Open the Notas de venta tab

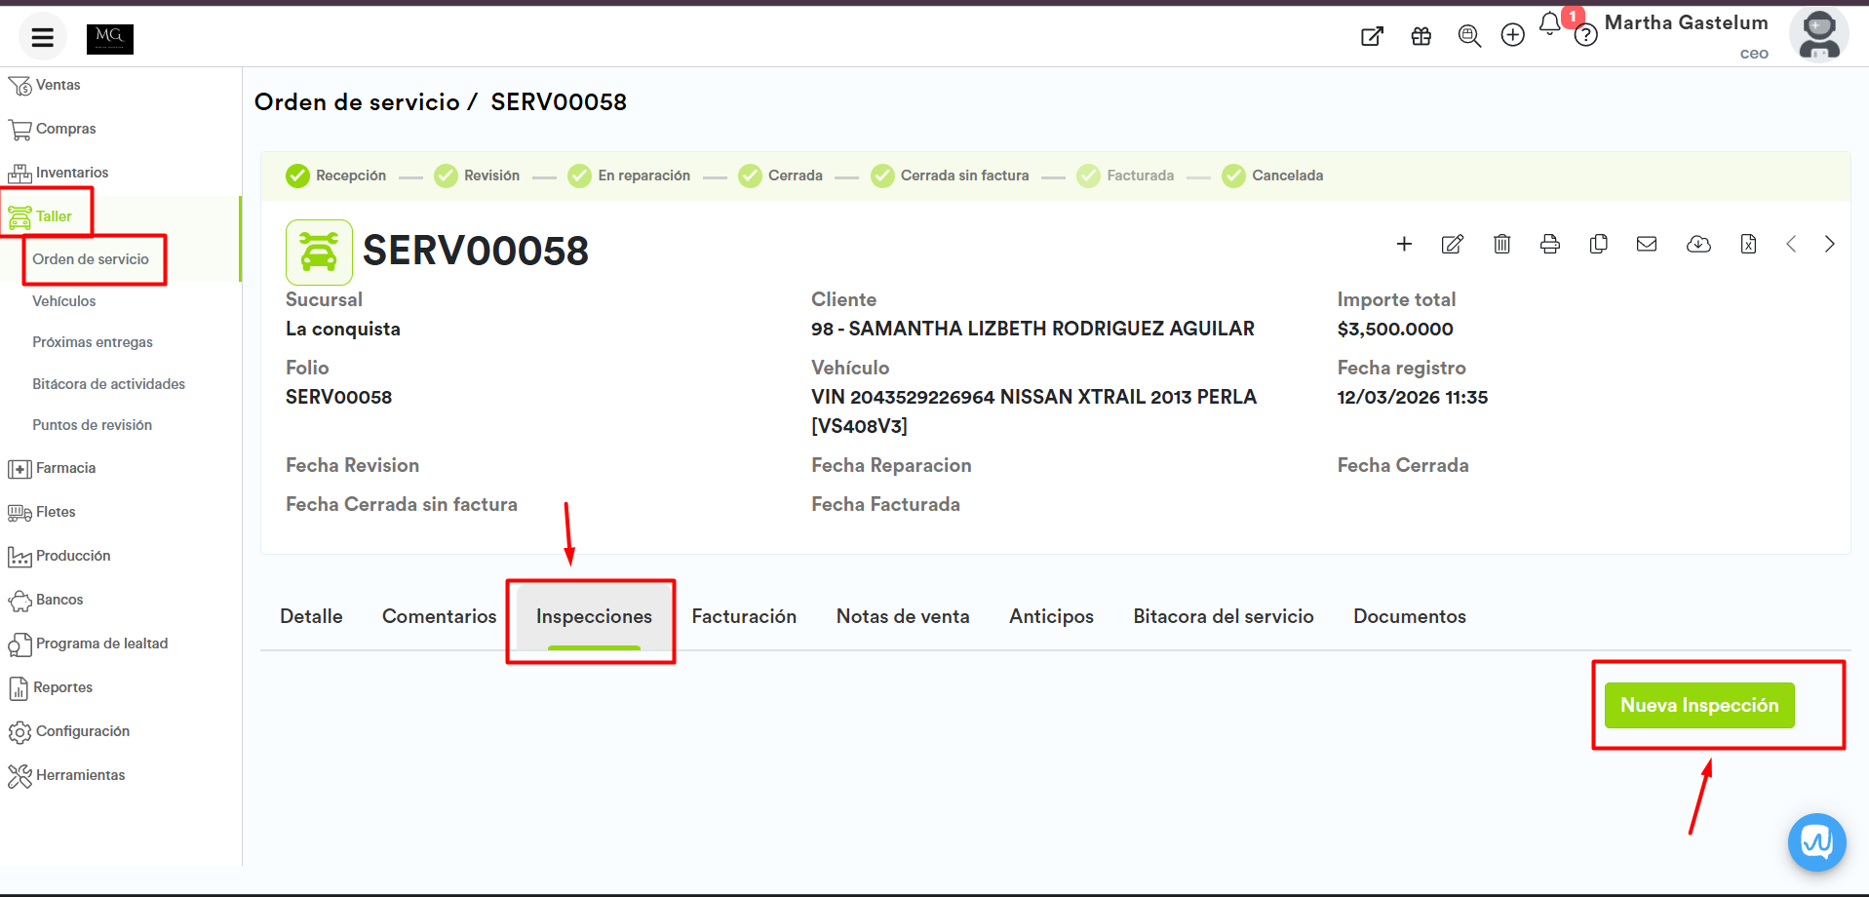pyautogui.click(x=903, y=616)
